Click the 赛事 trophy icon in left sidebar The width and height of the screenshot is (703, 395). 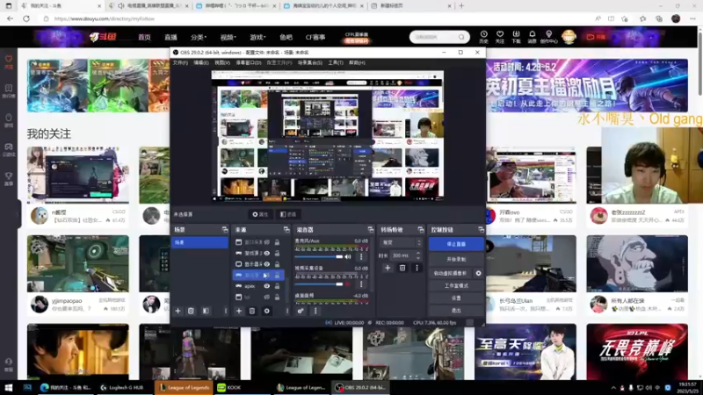[9, 179]
